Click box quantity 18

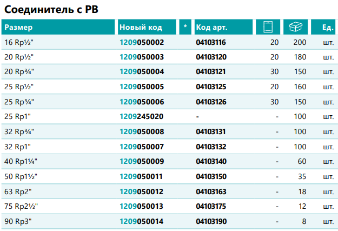(x=302, y=192)
